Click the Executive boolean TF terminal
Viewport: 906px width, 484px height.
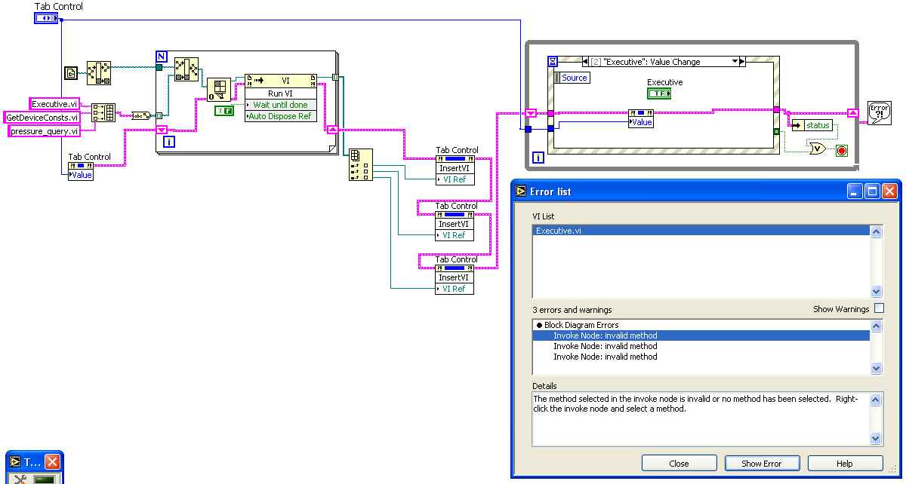pyautogui.click(x=658, y=93)
